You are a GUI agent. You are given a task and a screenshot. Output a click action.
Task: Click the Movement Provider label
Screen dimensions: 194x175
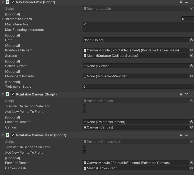(x=20, y=76)
